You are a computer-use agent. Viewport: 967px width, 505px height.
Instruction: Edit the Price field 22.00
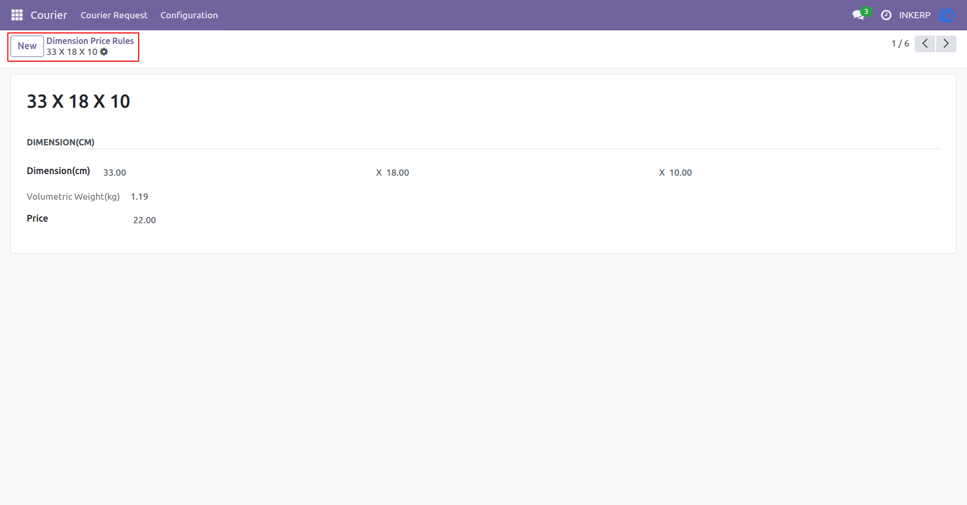tap(144, 220)
